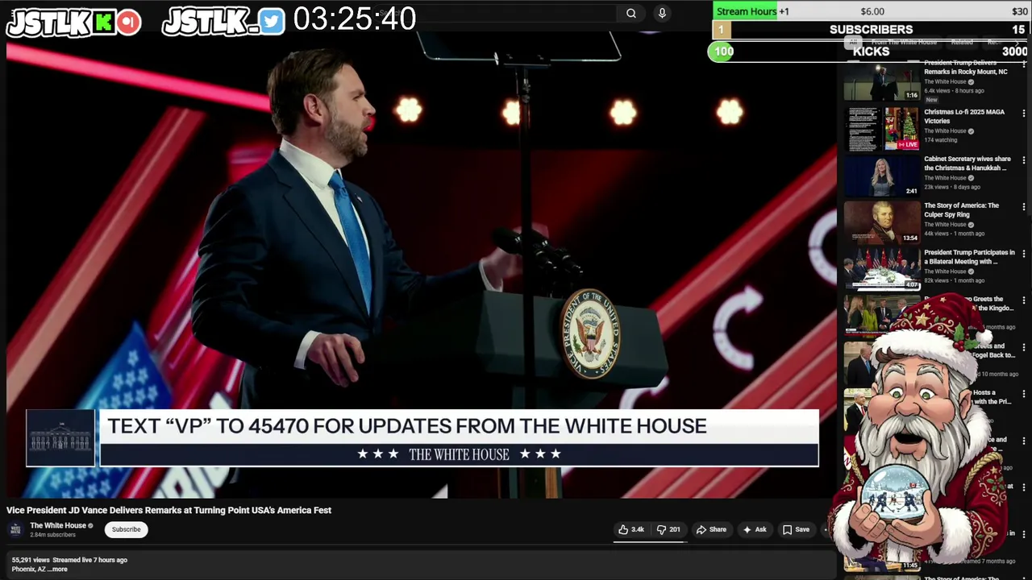1032x580 pixels.
Task: Expand description with the ...more link
Action: tap(59, 569)
